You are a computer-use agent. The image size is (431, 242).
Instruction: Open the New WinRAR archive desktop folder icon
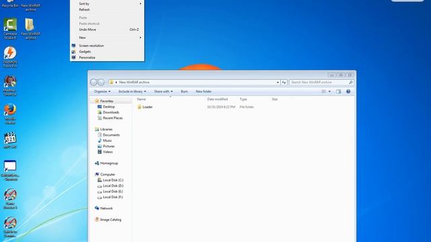(x=30, y=28)
